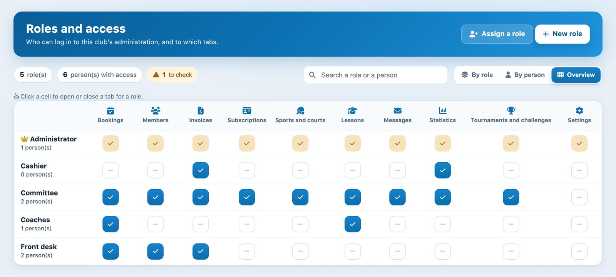Image resolution: width=616 pixels, height=277 pixels.
Task: Click the Settings gear column icon
Action: 579,111
